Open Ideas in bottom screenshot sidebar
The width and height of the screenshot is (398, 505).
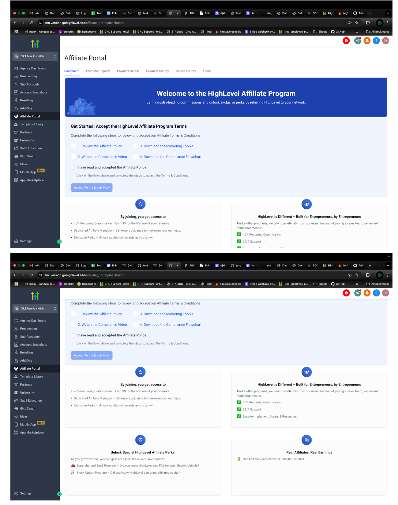pos(24,416)
